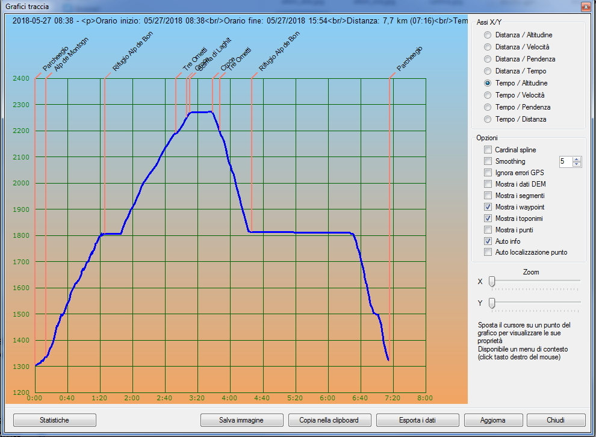Viewport: 596px width, 437px height.
Task: Check Mostra i dati DEM
Action: pos(488,184)
